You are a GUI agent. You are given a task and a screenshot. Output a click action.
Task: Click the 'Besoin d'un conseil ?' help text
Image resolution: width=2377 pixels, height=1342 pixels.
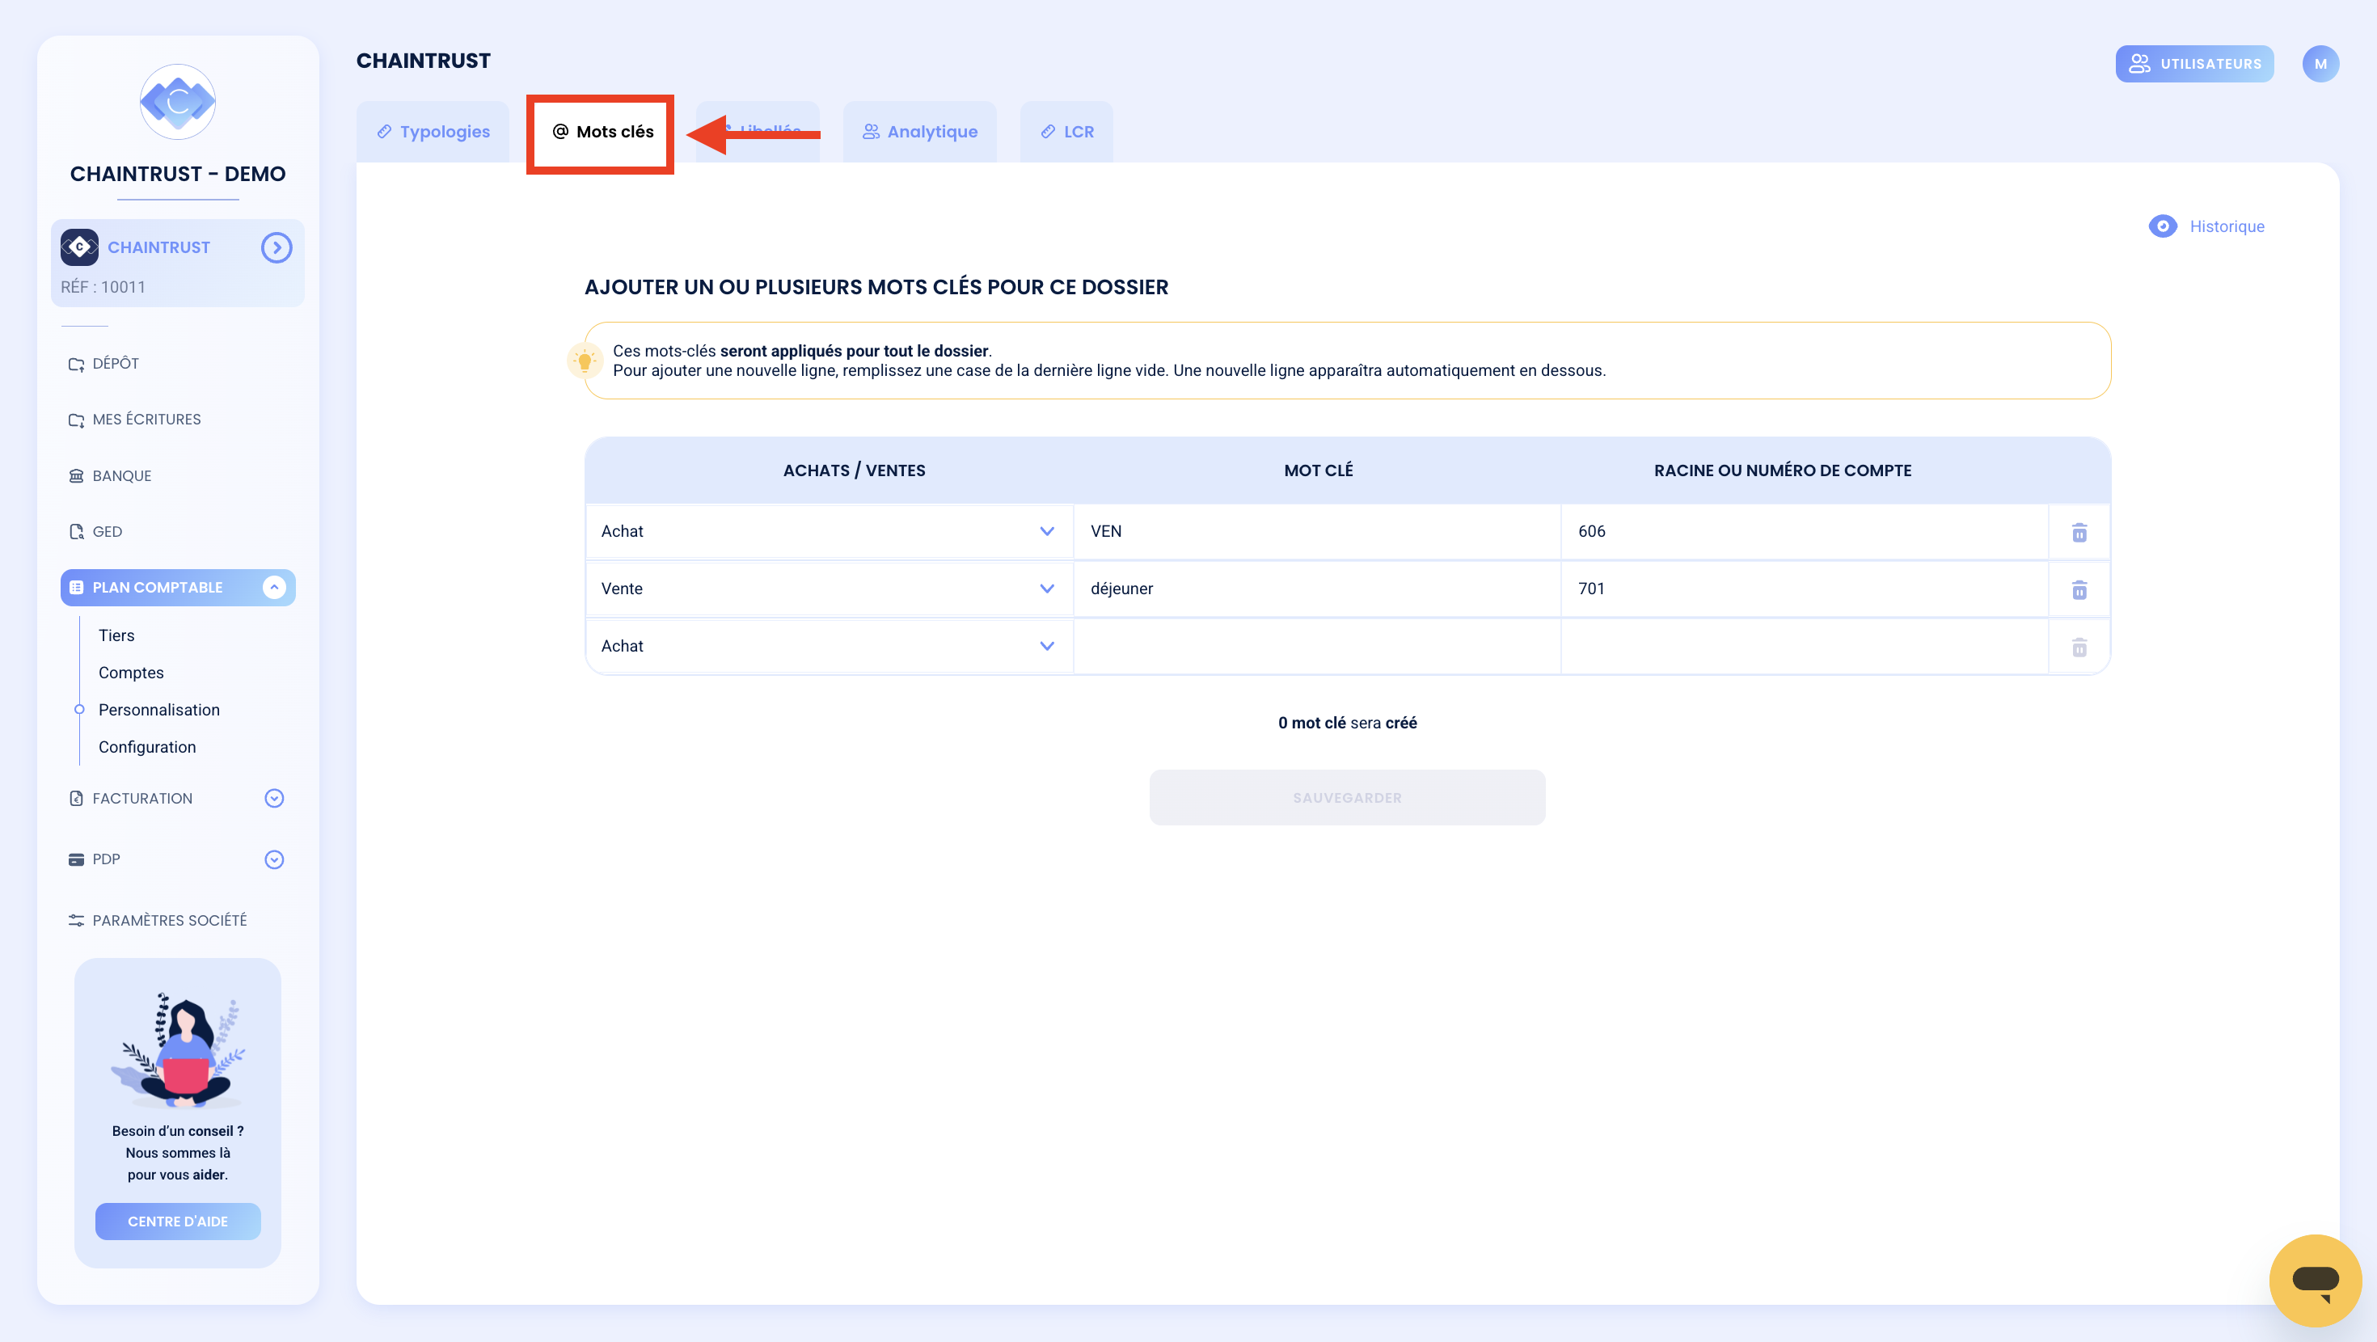tap(177, 1132)
